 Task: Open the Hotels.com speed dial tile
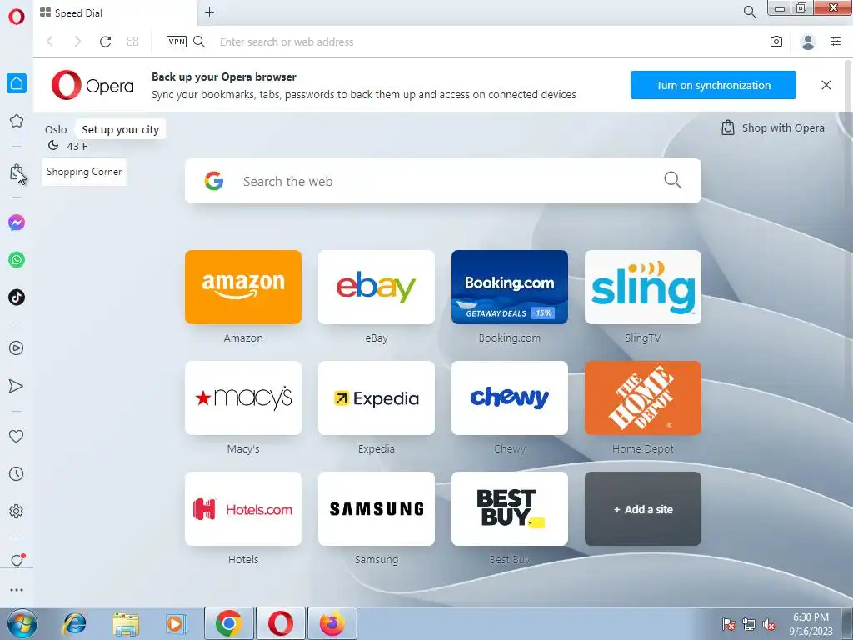pyautogui.click(x=243, y=509)
